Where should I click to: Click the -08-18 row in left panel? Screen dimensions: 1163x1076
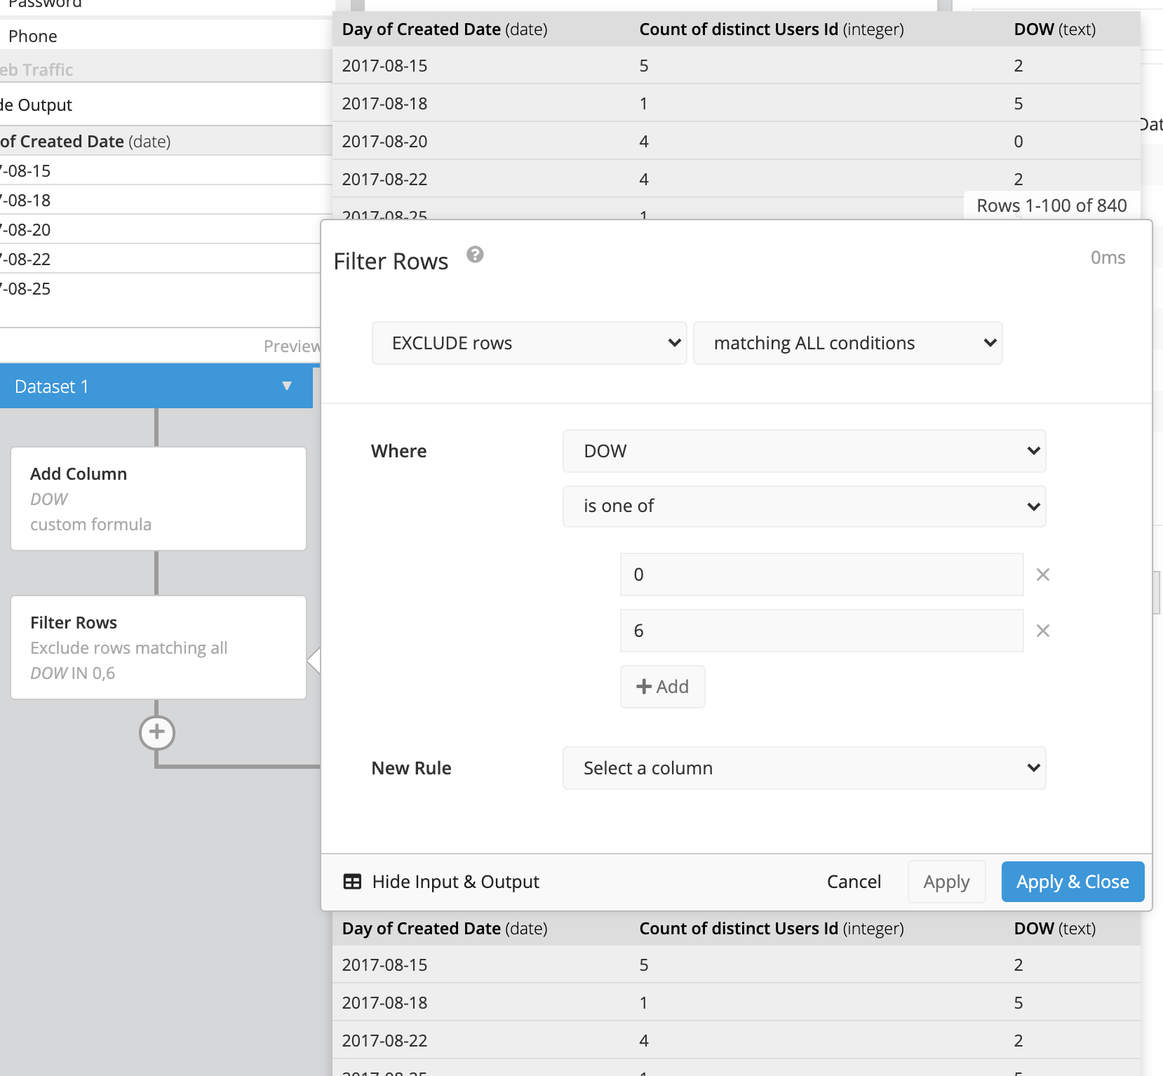click(166, 200)
